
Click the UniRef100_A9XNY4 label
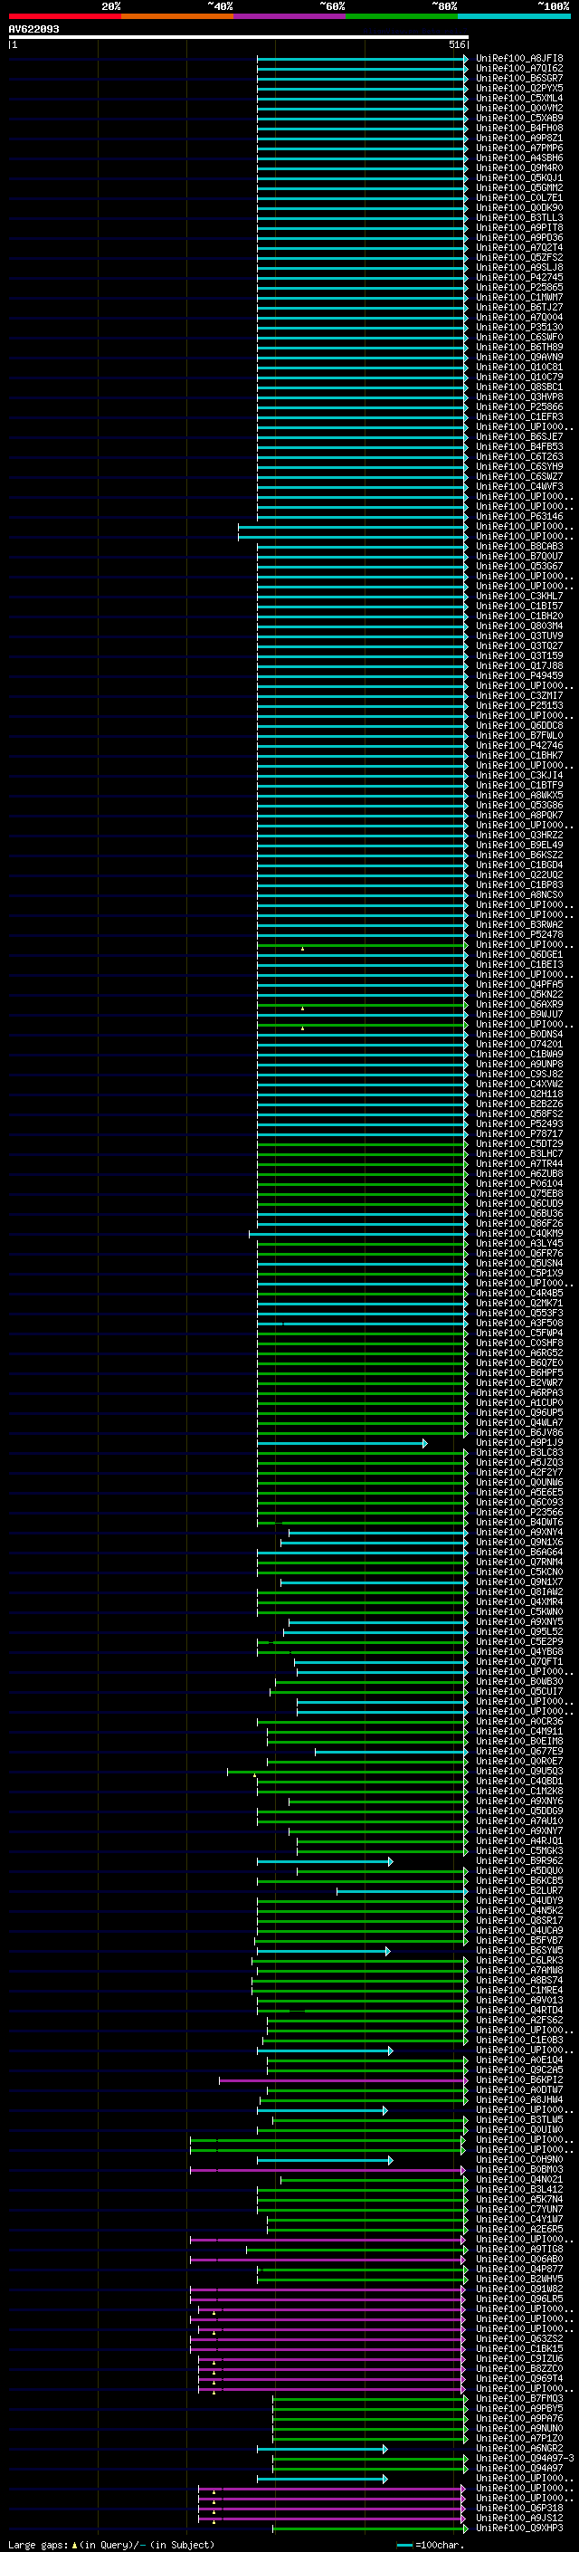(519, 1532)
